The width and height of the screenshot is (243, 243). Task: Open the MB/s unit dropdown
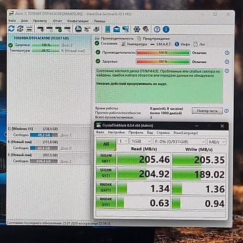pos(217,142)
